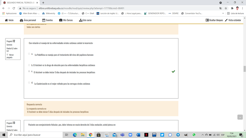Select option d about Cauterización
The width and height of the screenshot is (246, 138).
pos(29,83)
